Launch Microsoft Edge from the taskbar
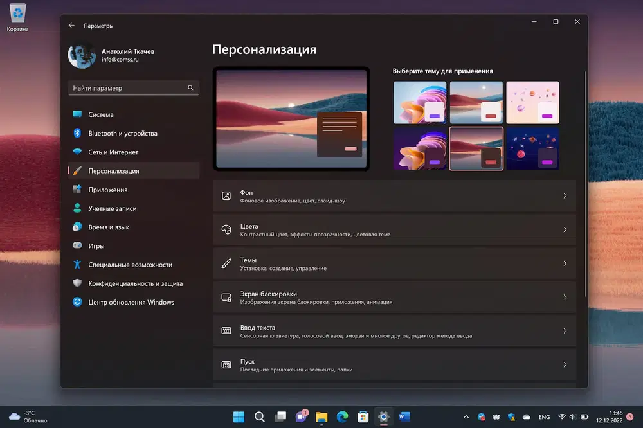 pos(342,417)
